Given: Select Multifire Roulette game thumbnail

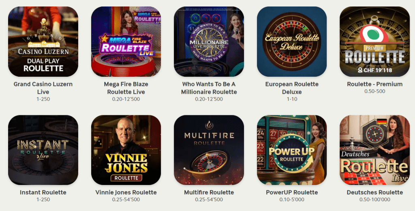Looking at the screenshot, I should point(209,150).
